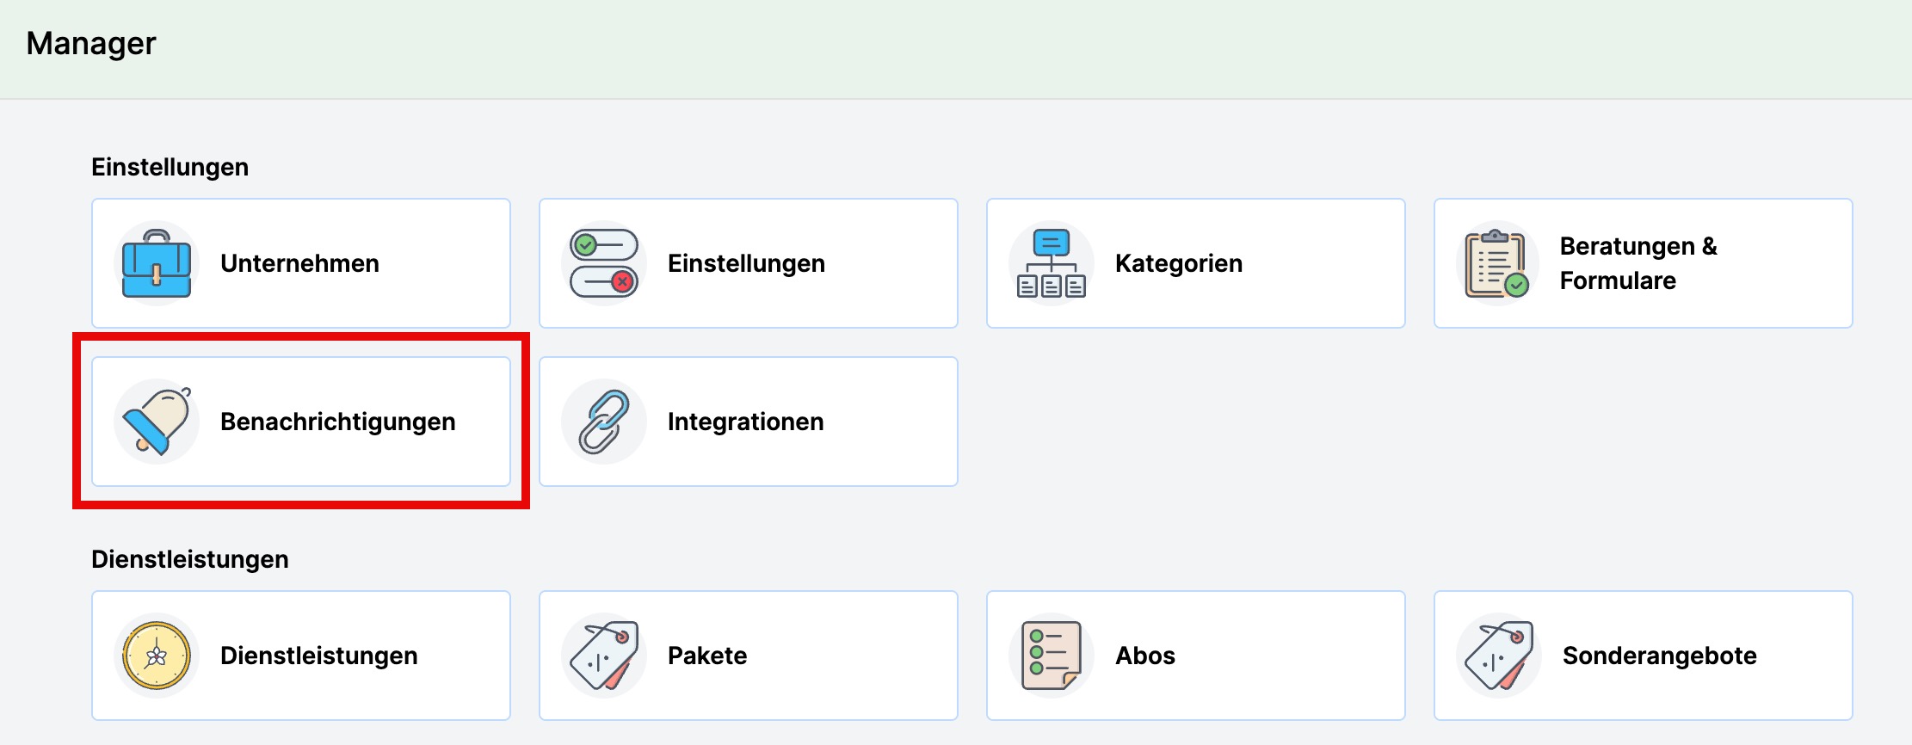This screenshot has width=1912, height=745.
Task: Click the clipboard Beratungen & Formulare icon
Action: click(x=1497, y=263)
